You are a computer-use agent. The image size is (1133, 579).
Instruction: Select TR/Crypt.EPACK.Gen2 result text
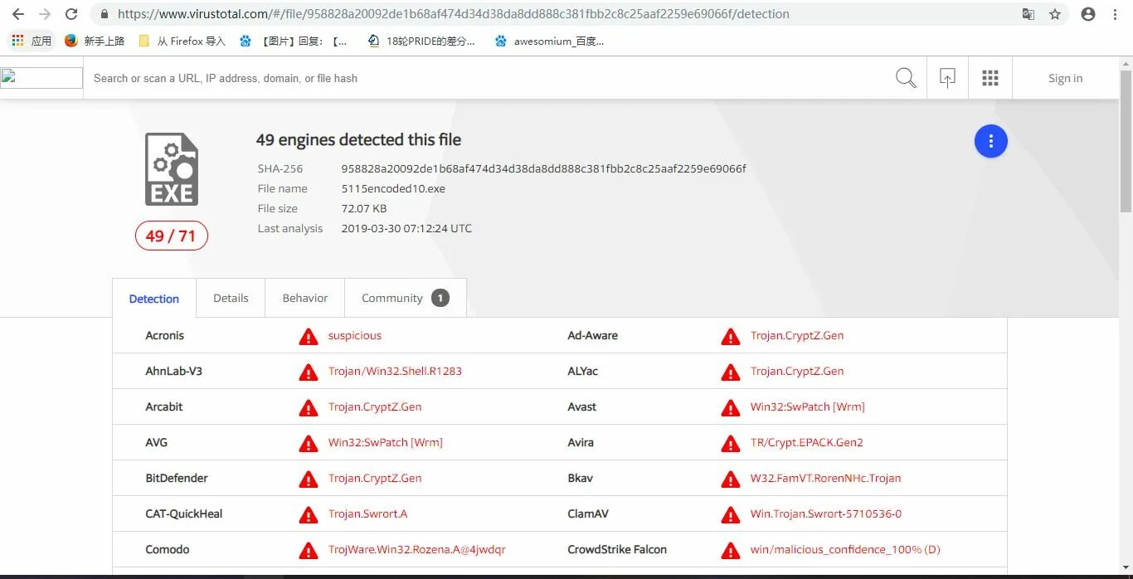point(807,442)
